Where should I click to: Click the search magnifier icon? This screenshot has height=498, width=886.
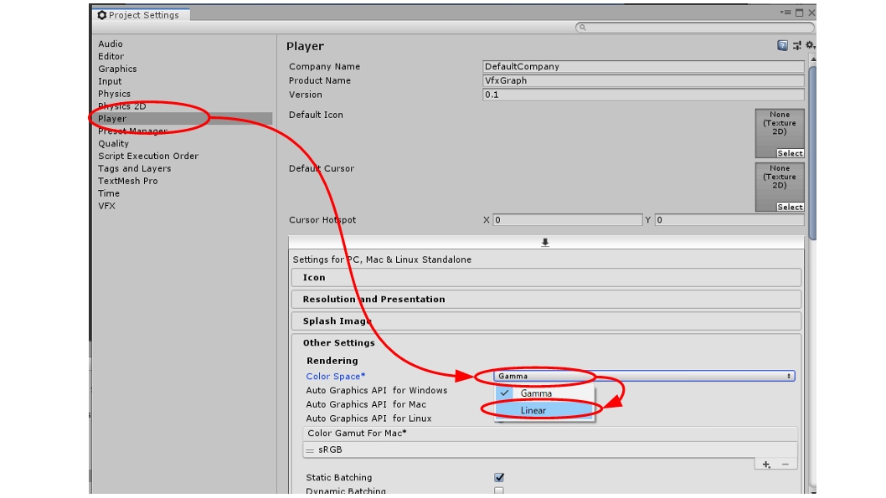pyautogui.click(x=583, y=27)
